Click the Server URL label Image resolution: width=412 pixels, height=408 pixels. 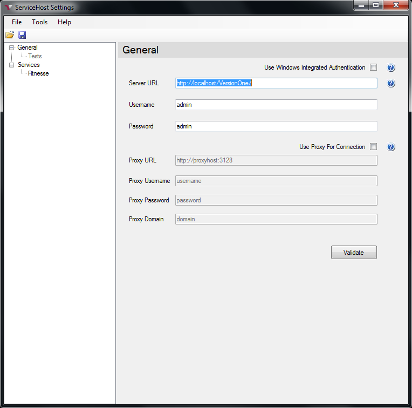click(144, 83)
